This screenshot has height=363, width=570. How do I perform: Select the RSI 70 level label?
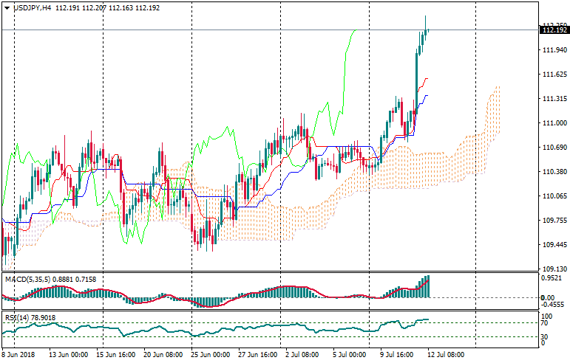(546, 323)
